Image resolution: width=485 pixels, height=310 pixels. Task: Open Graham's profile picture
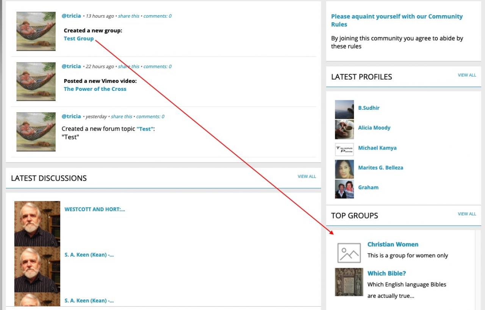[344, 189]
